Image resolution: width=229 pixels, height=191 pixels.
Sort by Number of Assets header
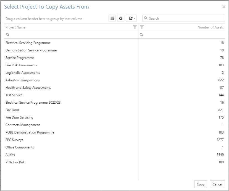point(210,27)
